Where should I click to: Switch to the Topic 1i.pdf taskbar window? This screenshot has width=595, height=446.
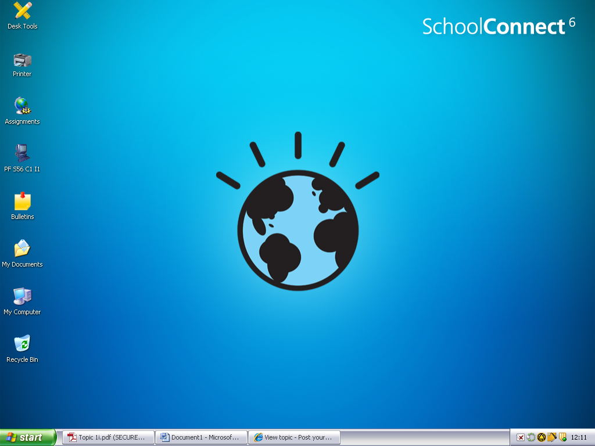click(108, 437)
